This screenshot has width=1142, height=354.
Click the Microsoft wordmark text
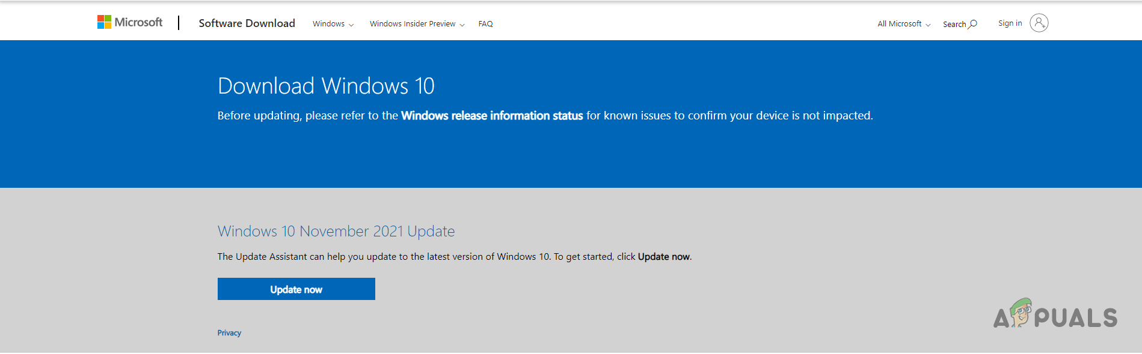[138, 22]
